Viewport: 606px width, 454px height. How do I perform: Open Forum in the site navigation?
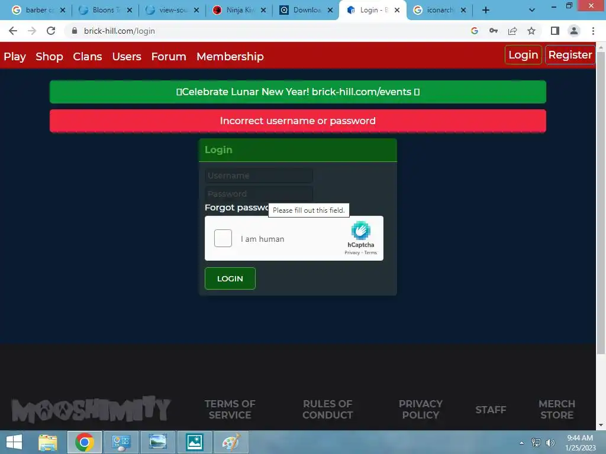tap(169, 56)
